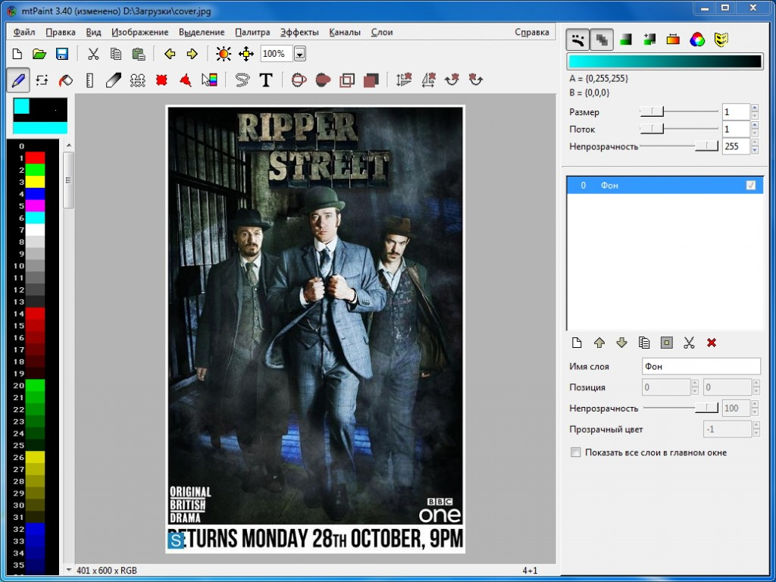This screenshot has width=776, height=582.
Task: Click the Save file icon
Action: tap(62, 54)
